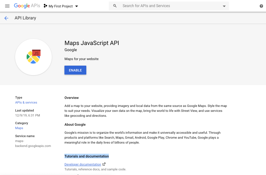Open the Maps category link

click(19, 128)
